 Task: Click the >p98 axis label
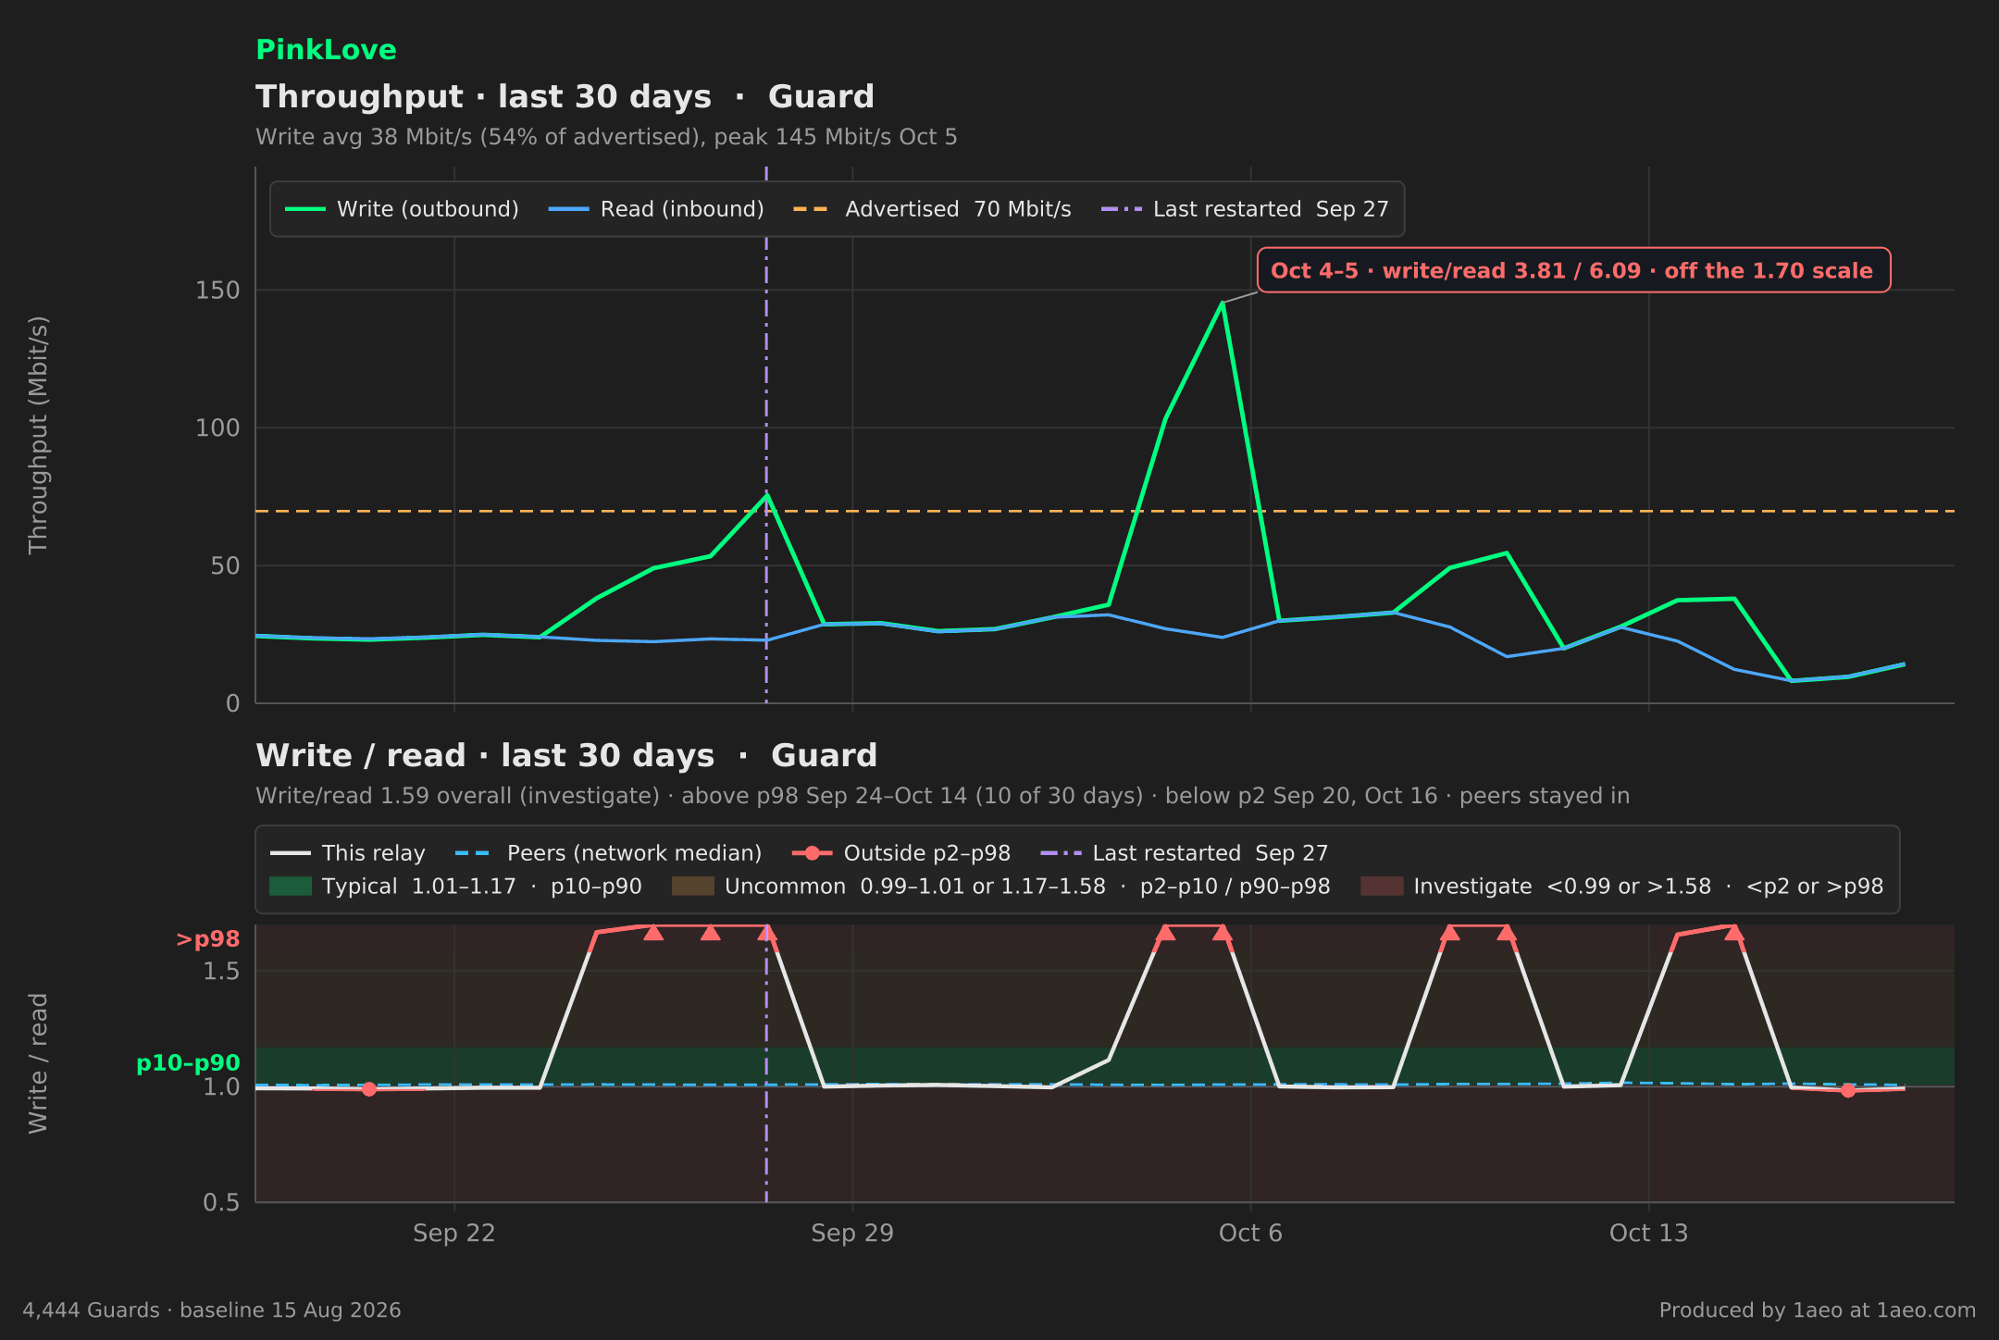coord(208,939)
